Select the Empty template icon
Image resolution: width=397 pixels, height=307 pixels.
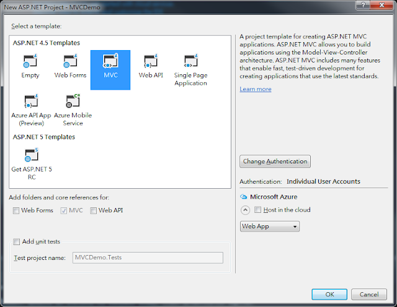point(30,61)
